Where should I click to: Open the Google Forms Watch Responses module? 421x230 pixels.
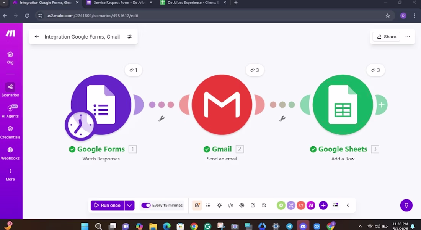(101, 105)
